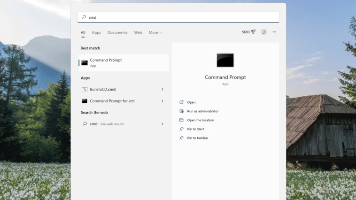356x200 pixels.
Task: Click the BurnToCD.cmd file icon
Action: click(x=85, y=89)
